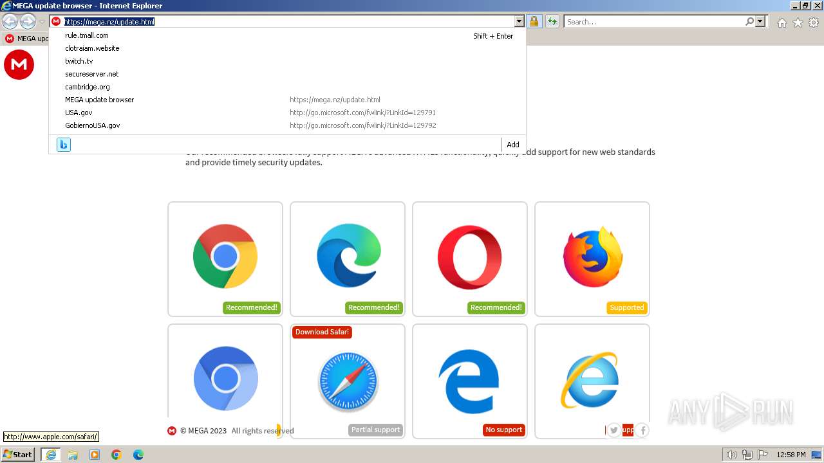This screenshot has height=463, width=824.
Task: Click the refresh page icon
Action: pyautogui.click(x=552, y=22)
